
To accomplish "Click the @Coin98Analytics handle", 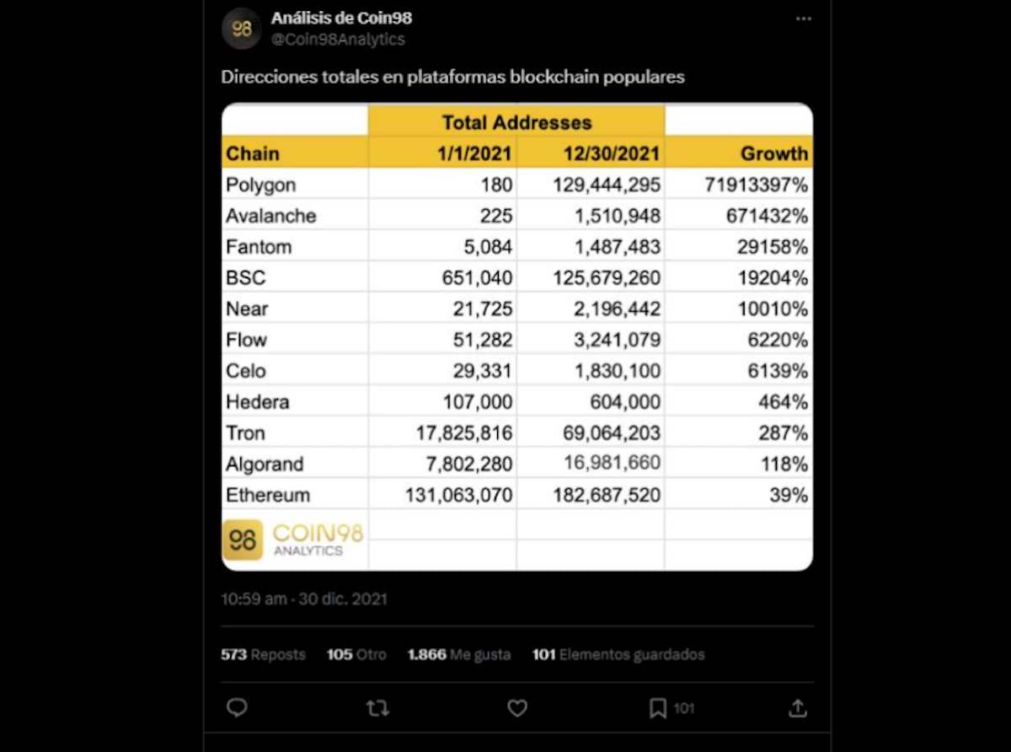I will (338, 40).
